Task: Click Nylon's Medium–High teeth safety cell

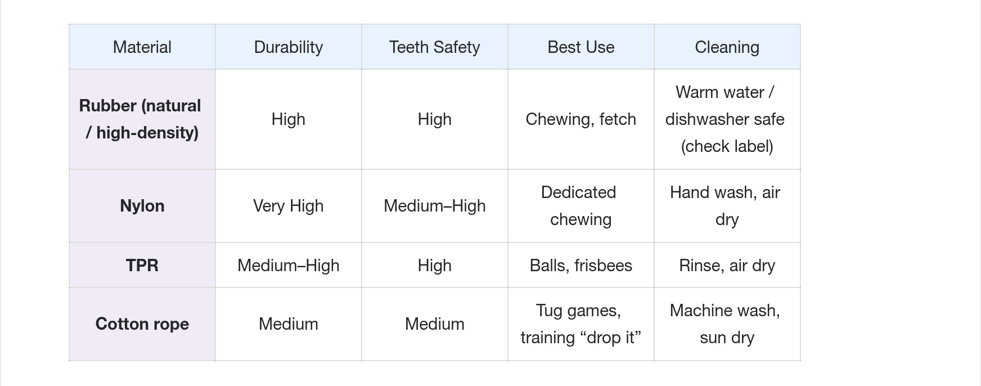Action: (x=434, y=206)
